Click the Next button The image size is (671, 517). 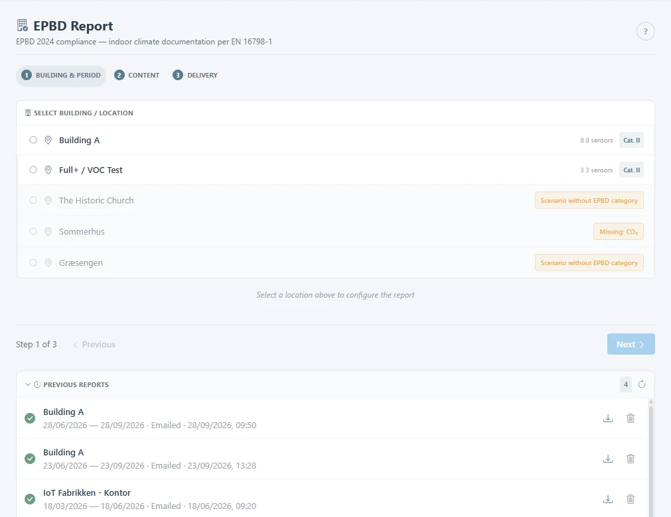631,344
